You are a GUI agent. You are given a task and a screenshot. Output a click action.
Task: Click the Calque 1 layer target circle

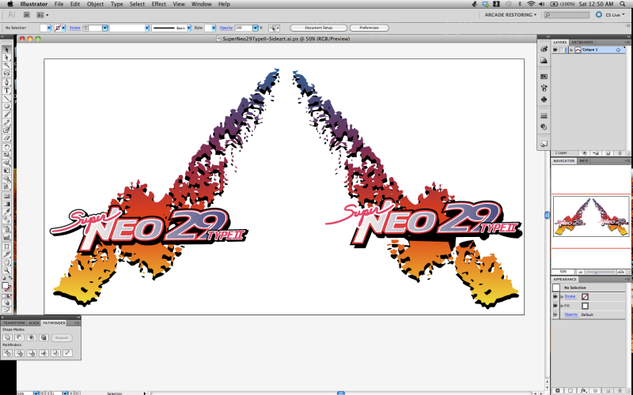[618, 50]
